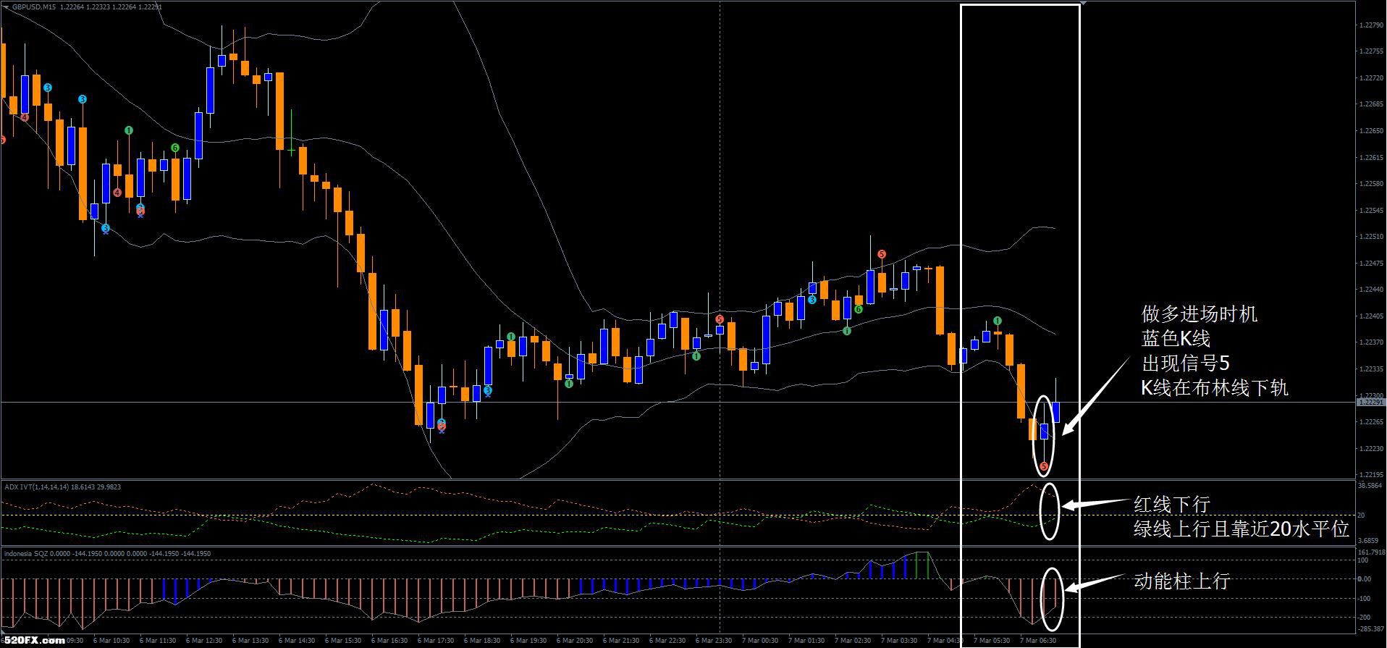Click the 1.22580 price scale label

click(x=1370, y=184)
